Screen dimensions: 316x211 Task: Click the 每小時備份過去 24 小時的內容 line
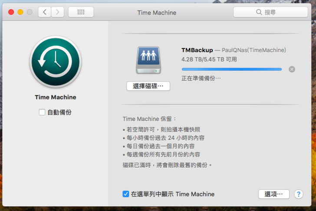tap(164, 138)
